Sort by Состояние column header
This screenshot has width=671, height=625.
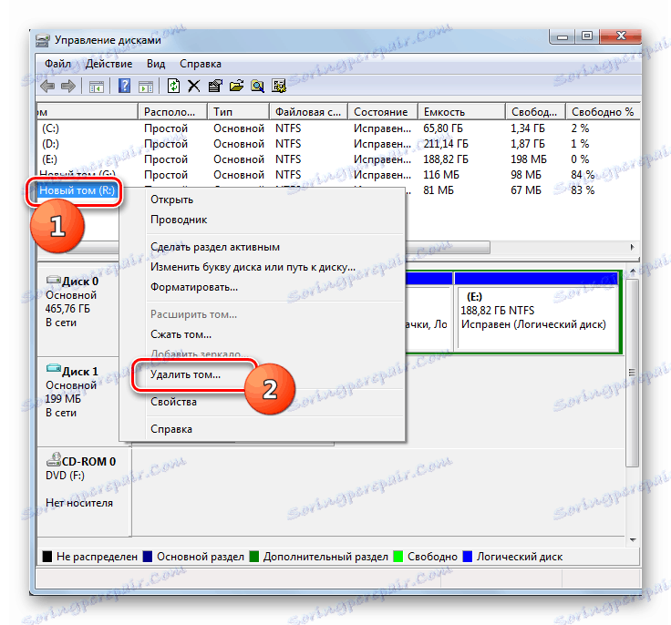[x=383, y=112]
